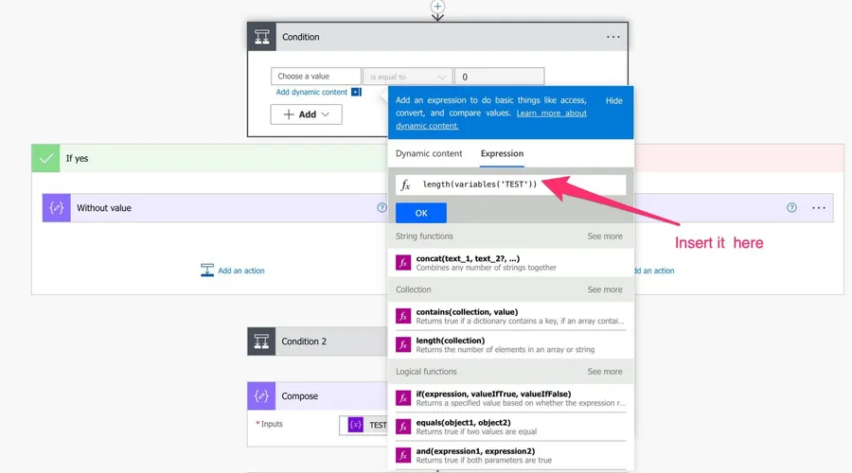This screenshot has width=852, height=473.
Task: Click help icon on Without value card
Action: [x=382, y=208]
